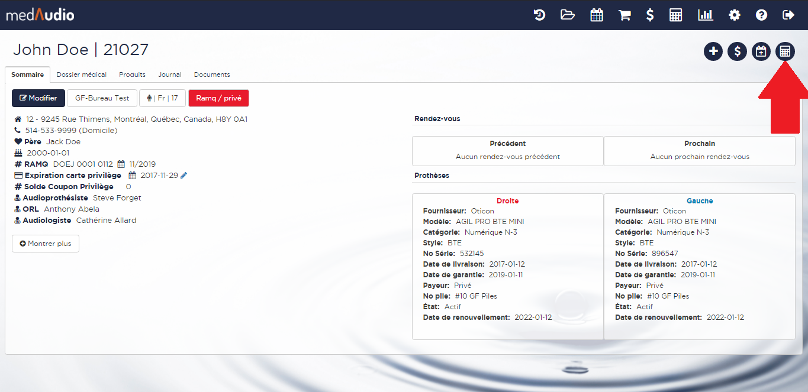This screenshot has height=392, width=808.
Task: Click the round add-appointment calendar button
Action: click(x=761, y=51)
